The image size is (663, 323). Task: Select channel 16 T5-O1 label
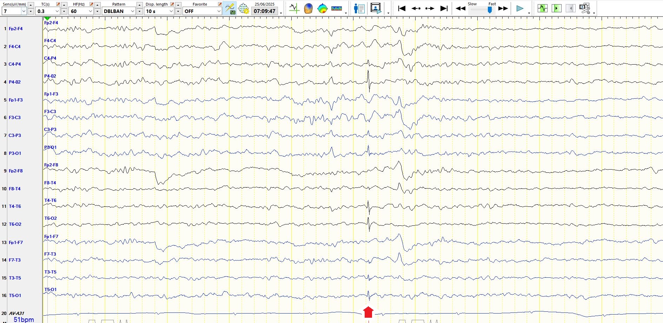[15, 296]
